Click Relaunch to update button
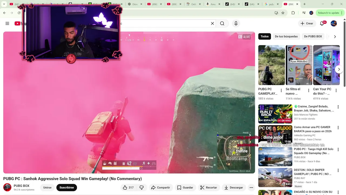The image size is (346, 195). click(x=328, y=13)
